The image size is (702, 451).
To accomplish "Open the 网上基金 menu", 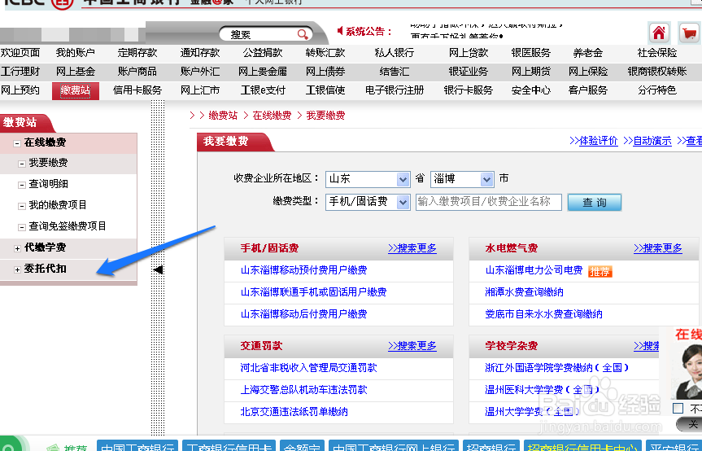I will (75, 72).
